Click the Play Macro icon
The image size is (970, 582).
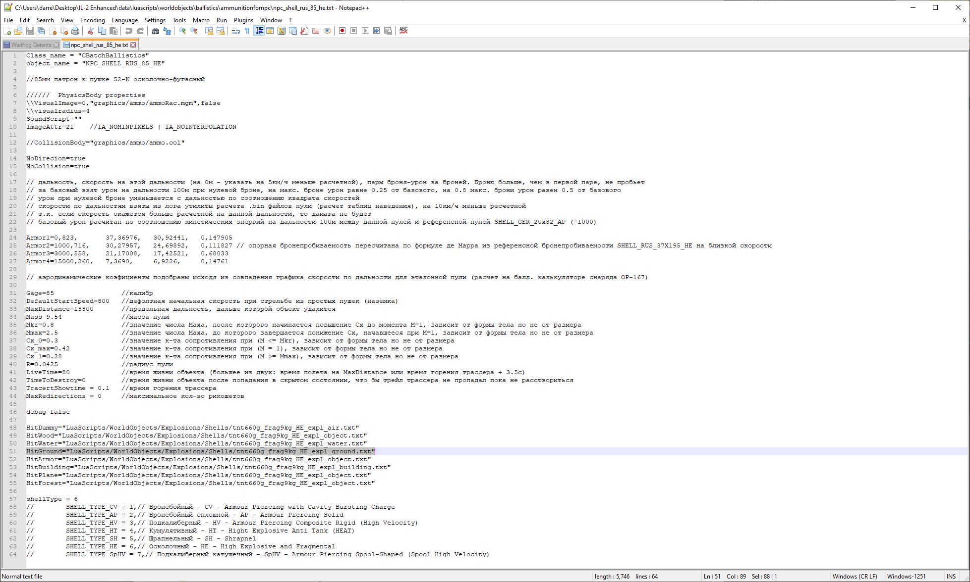(365, 31)
